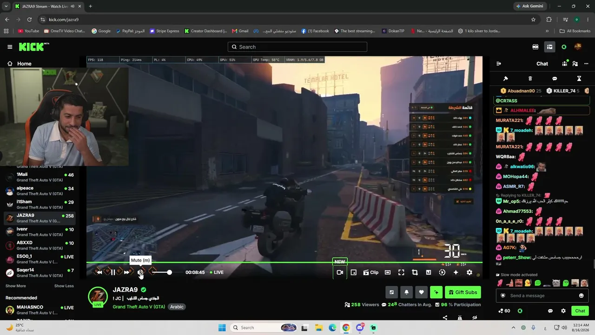Bookmark this page with star icon
The width and height of the screenshot is (595, 335).
533,20
